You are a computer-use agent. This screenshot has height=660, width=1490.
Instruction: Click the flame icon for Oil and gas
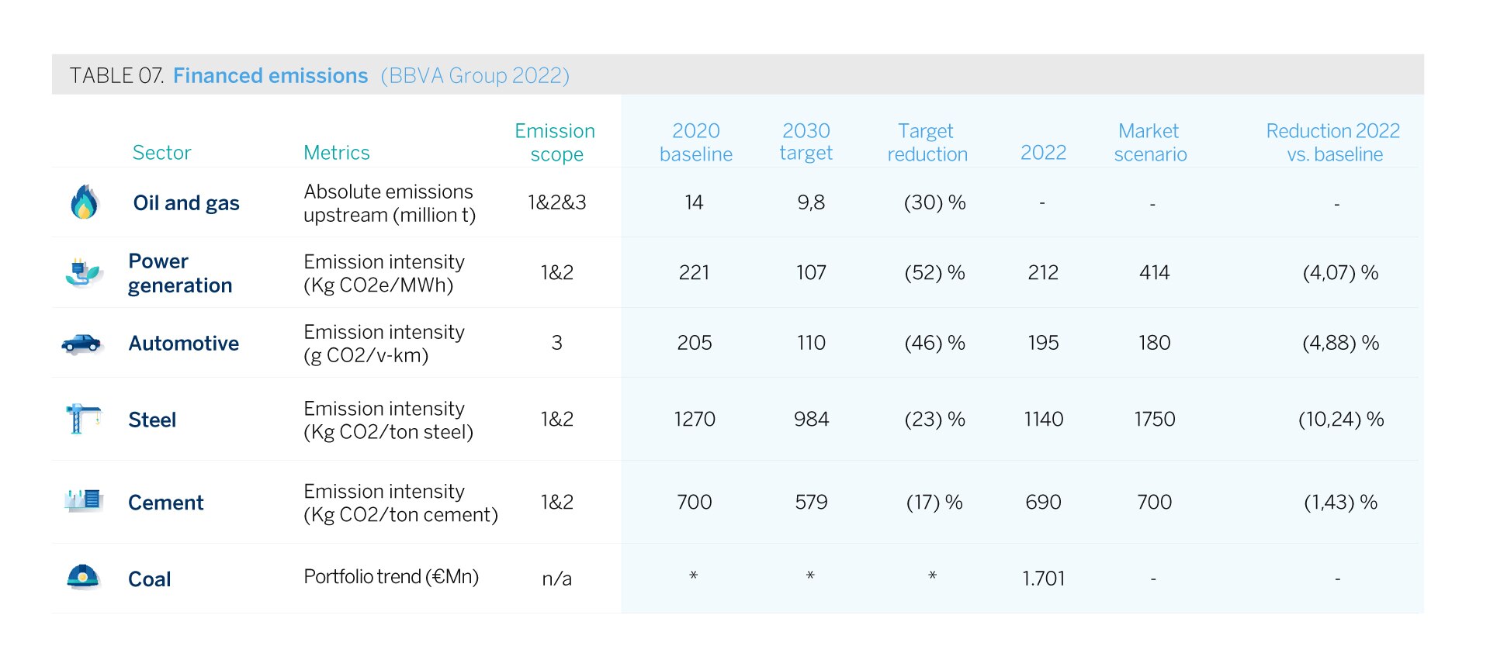(x=84, y=202)
